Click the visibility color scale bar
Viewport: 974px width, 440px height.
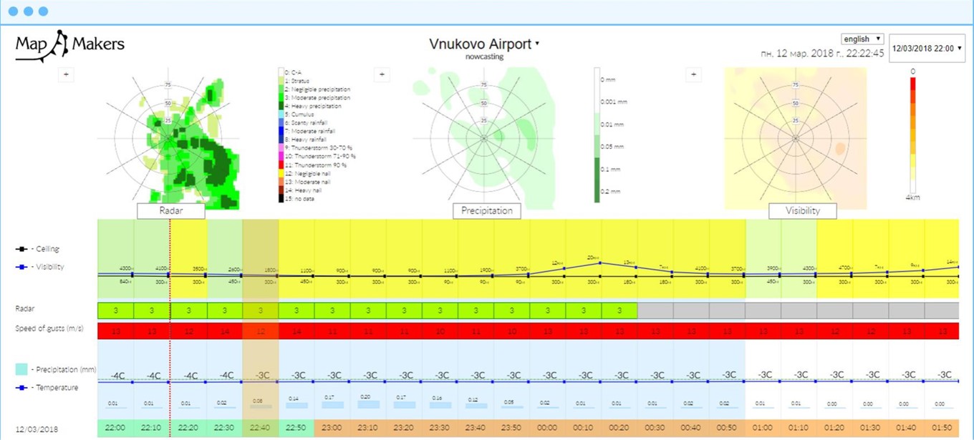[x=912, y=132]
